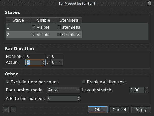Click the Stemless column header
Viewport: 154px width, 116px height.
(x=69, y=20)
